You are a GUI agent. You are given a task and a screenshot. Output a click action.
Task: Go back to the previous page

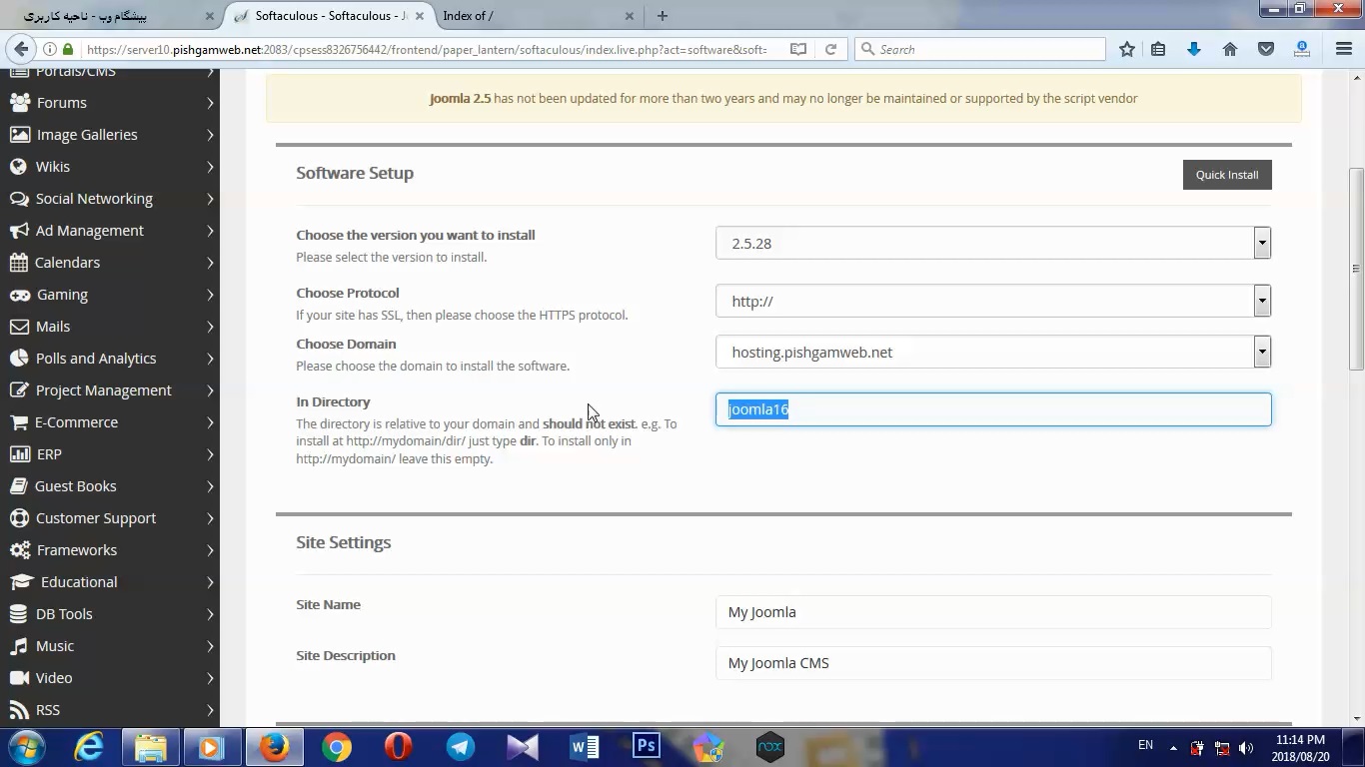tap(20, 49)
